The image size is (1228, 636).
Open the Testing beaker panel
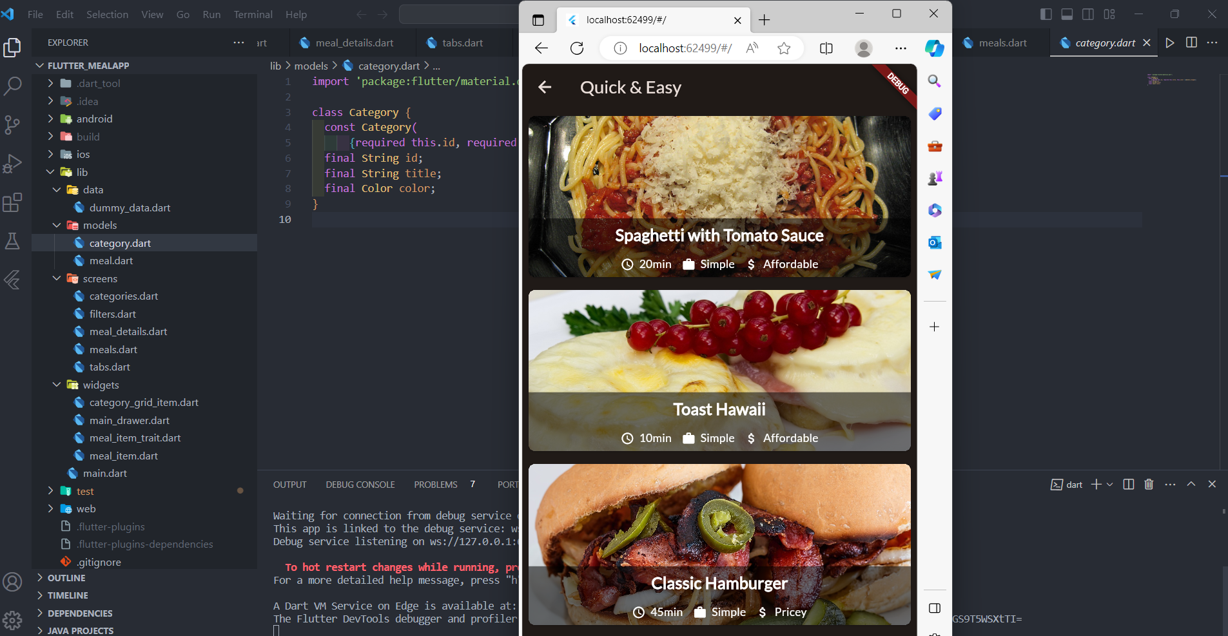click(x=13, y=241)
